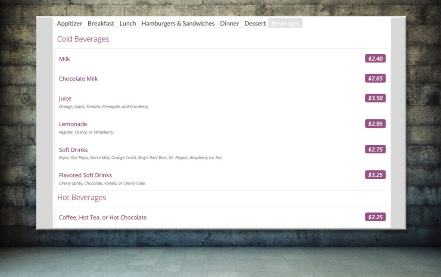The width and height of the screenshot is (441, 277).
Task: Go to Hamburgers & Sandwiches tab
Action: pyautogui.click(x=178, y=23)
